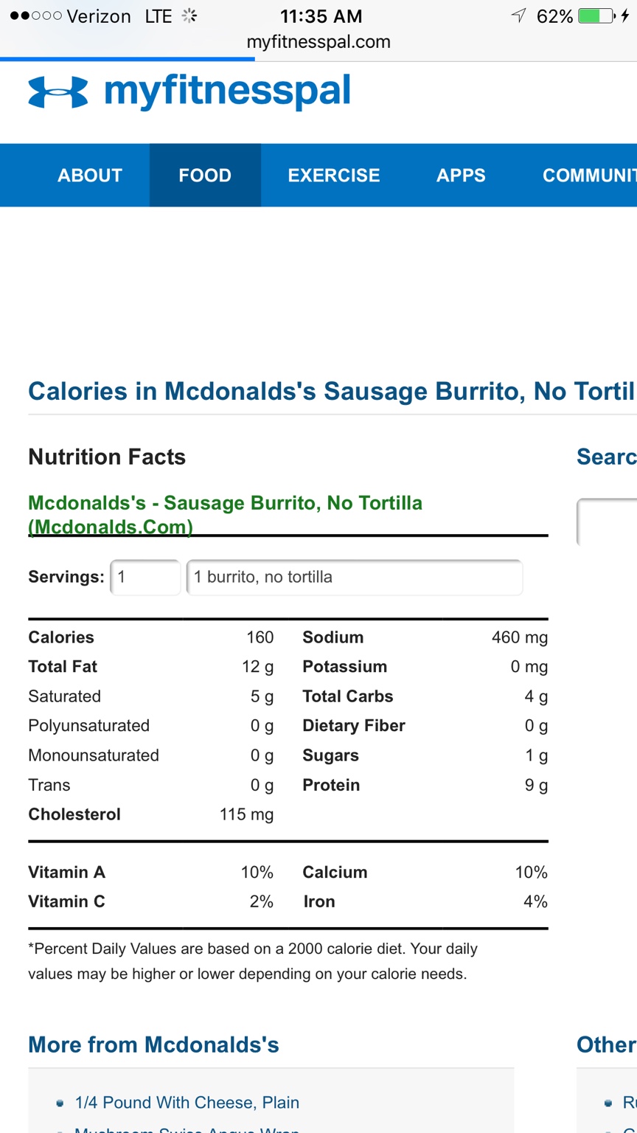This screenshot has height=1133, width=637.
Task: Tap the signal strength dots
Action: 36,16
